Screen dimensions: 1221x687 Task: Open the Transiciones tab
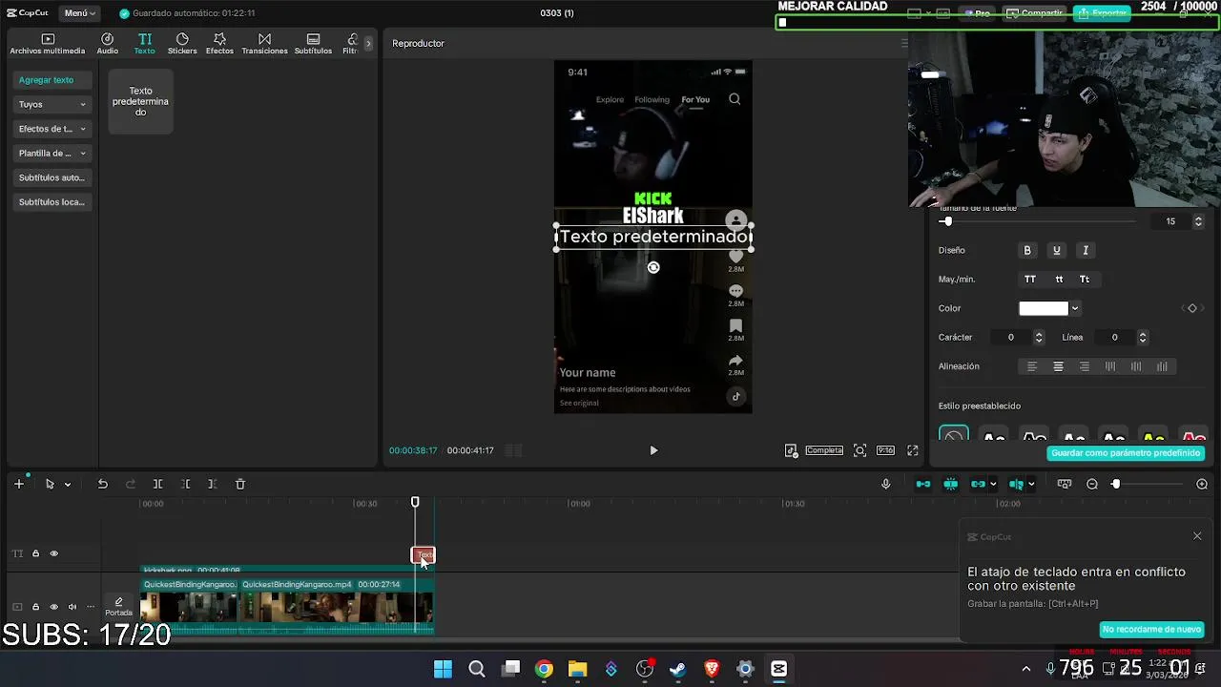tap(264, 44)
